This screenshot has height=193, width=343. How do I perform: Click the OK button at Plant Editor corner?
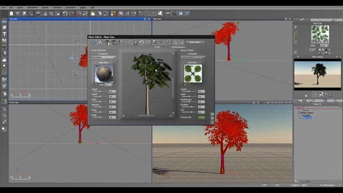pyautogui.click(x=212, y=114)
